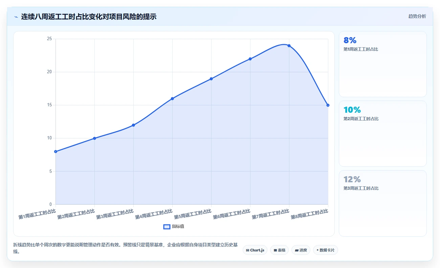Viewport: 440px width, 268px height.
Task: Click the 指标值 legend label
Action: coord(178,226)
